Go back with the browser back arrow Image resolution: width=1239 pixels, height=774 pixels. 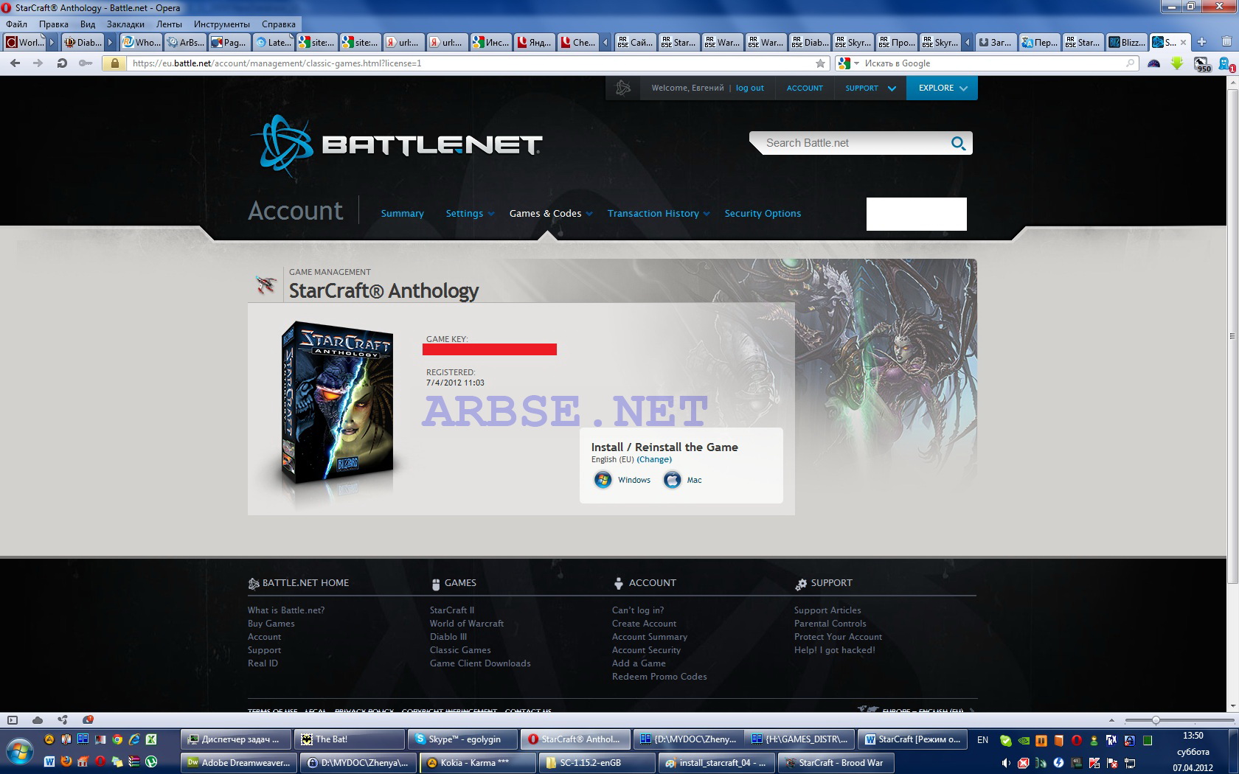15,63
